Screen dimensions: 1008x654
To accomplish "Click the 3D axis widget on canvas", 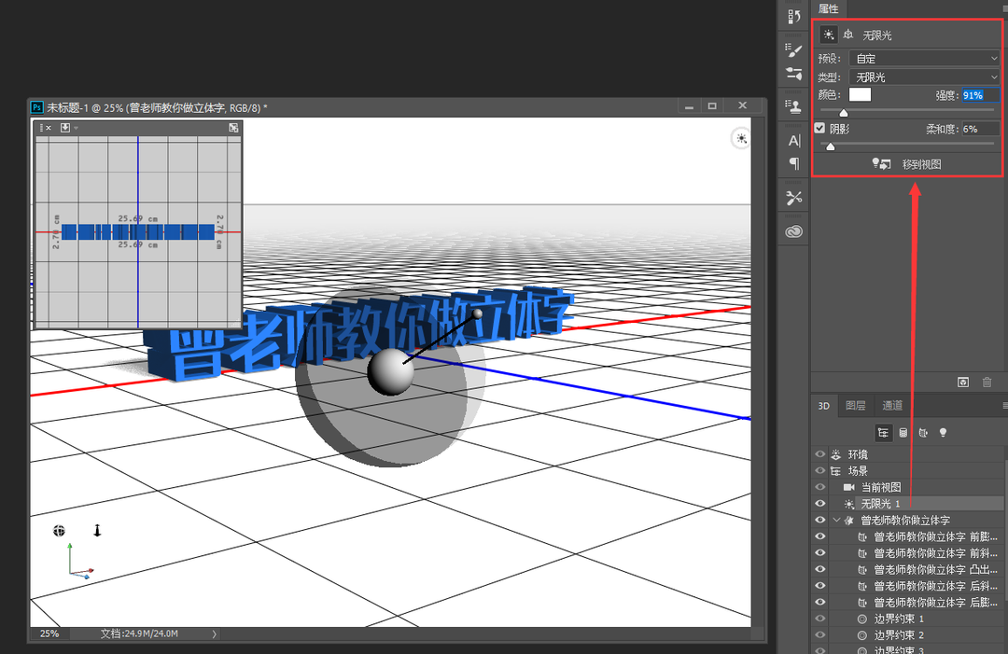I will click(79, 563).
